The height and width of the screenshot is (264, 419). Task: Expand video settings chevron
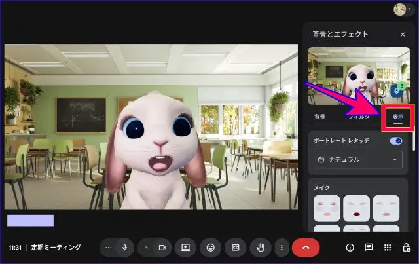point(146,248)
